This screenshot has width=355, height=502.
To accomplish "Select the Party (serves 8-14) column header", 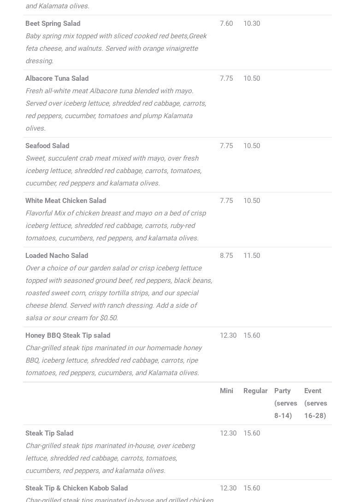I will coord(285,403).
